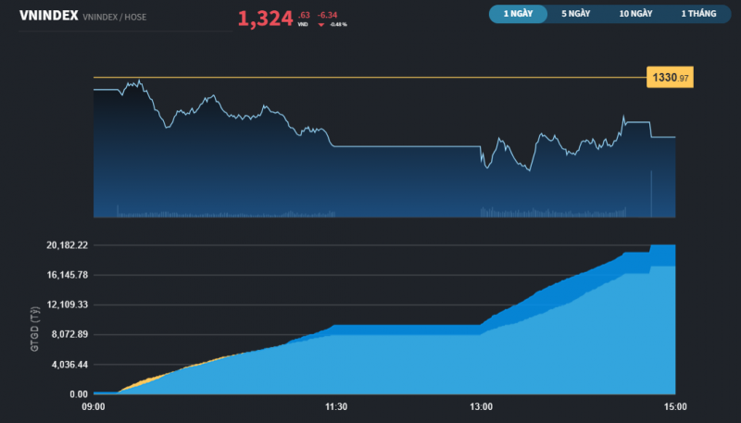Click the 1,324 index price value
Viewport: 741px width, 423px height.
pyautogui.click(x=265, y=18)
